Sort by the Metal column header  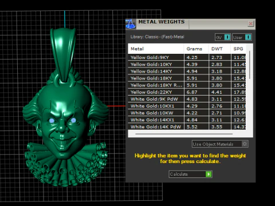click(156, 49)
